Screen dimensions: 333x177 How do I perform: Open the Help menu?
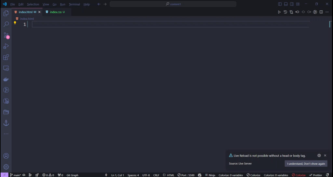[x=87, y=4]
